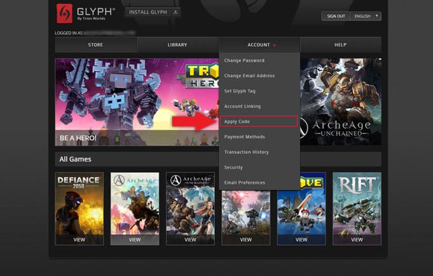Go to the Store tab
Screen dimensions: 433x276
click(95, 45)
